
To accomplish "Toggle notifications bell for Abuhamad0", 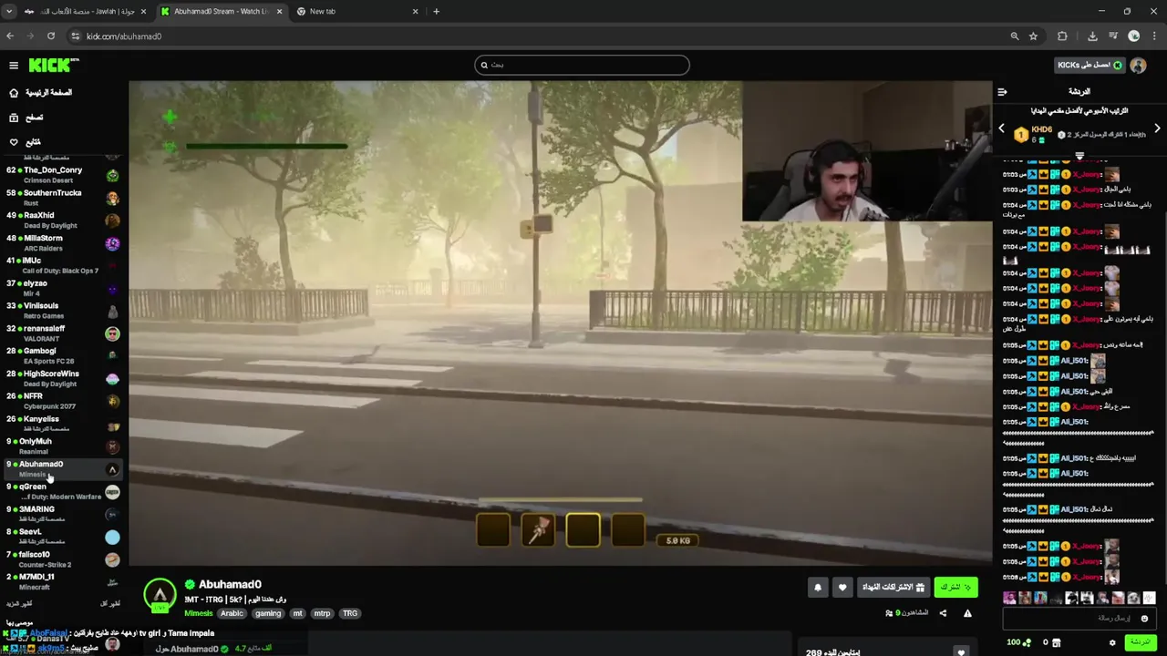I will pyautogui.click(x=818, y=588).
